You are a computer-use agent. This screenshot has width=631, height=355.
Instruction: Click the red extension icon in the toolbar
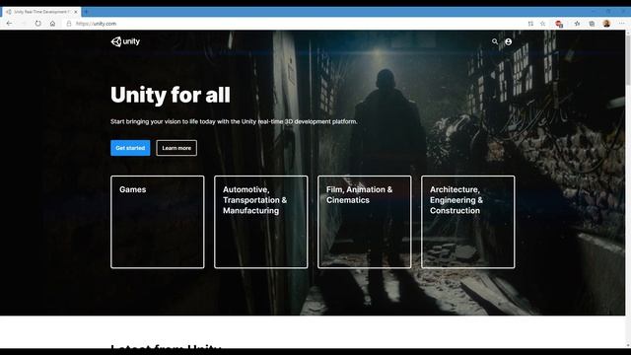tap(559, 24)
